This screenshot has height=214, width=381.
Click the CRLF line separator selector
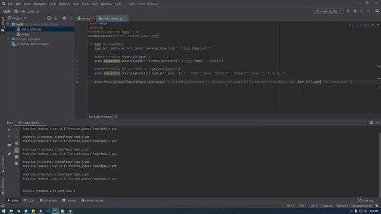pyautogui.click(x=302, y=206)
